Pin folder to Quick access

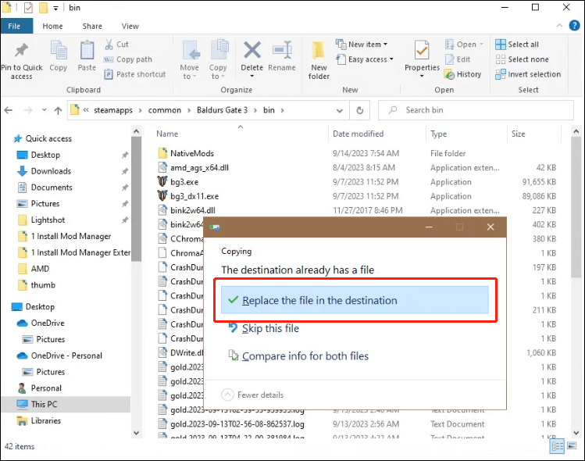[x=22, y=59]
